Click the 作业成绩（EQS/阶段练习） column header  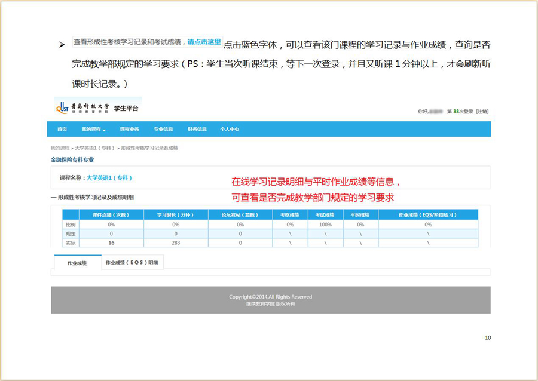coord(428,214)
